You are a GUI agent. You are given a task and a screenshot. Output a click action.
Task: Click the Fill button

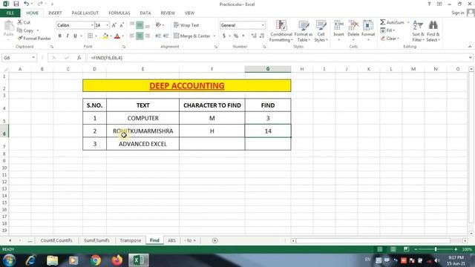[x=387, y=30]
